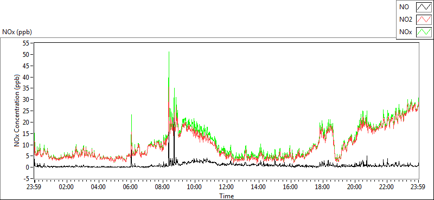434x200 pixels.
Task: Click the NOx plot legend green line sample
Action: (424, 32)
